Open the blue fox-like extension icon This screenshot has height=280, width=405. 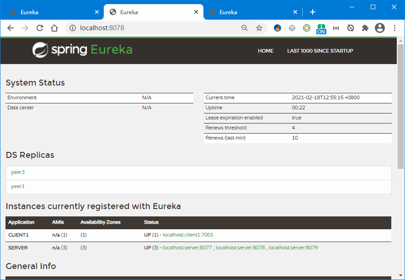[277, 28]
